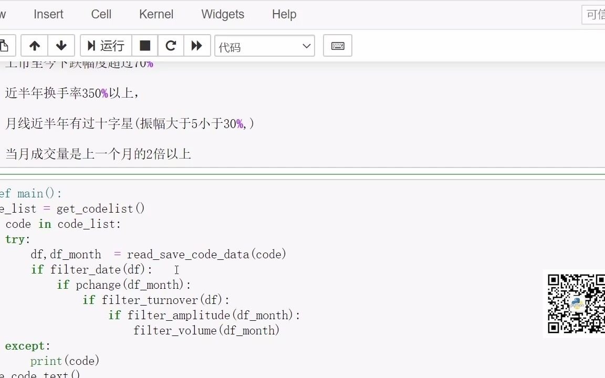Screen dimensions: 605x378
Task: Open the Help menu
Action: point(284,14)
